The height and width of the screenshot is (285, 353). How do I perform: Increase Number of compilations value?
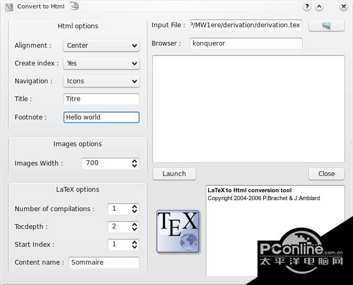tap(134, 206)
